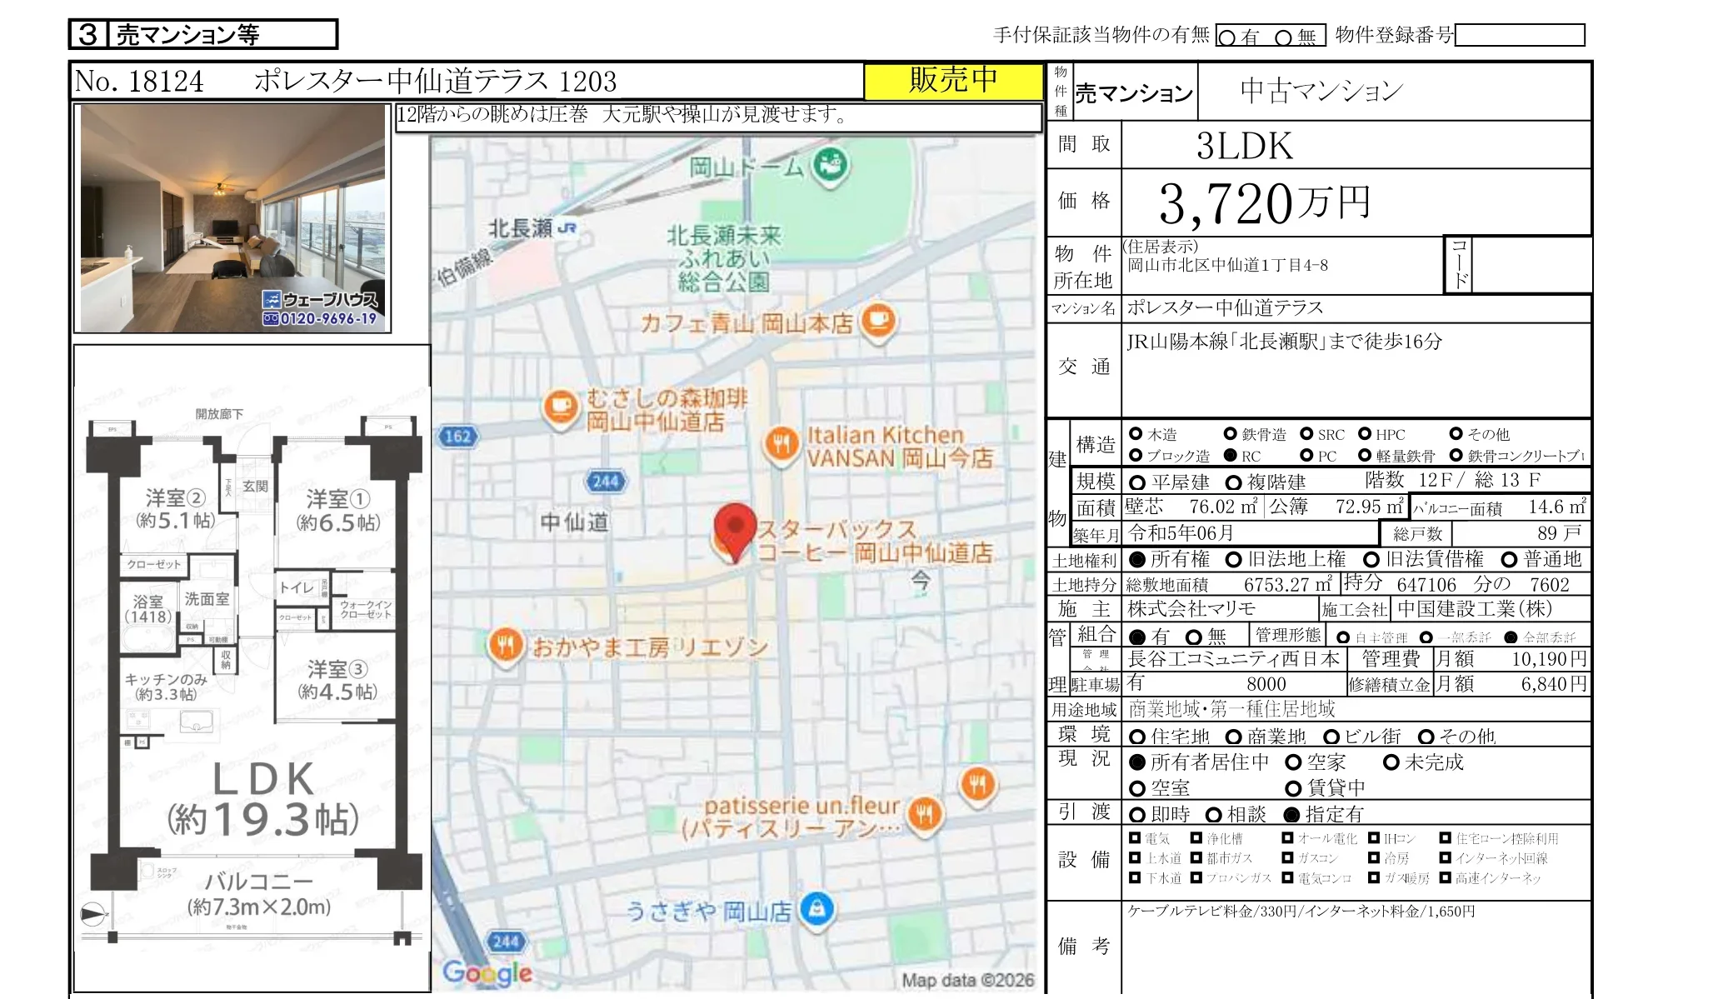Click the JR logo beside 北長瀬 station
The height and width of the screenshot is (999, 1713).
[567, 227]
